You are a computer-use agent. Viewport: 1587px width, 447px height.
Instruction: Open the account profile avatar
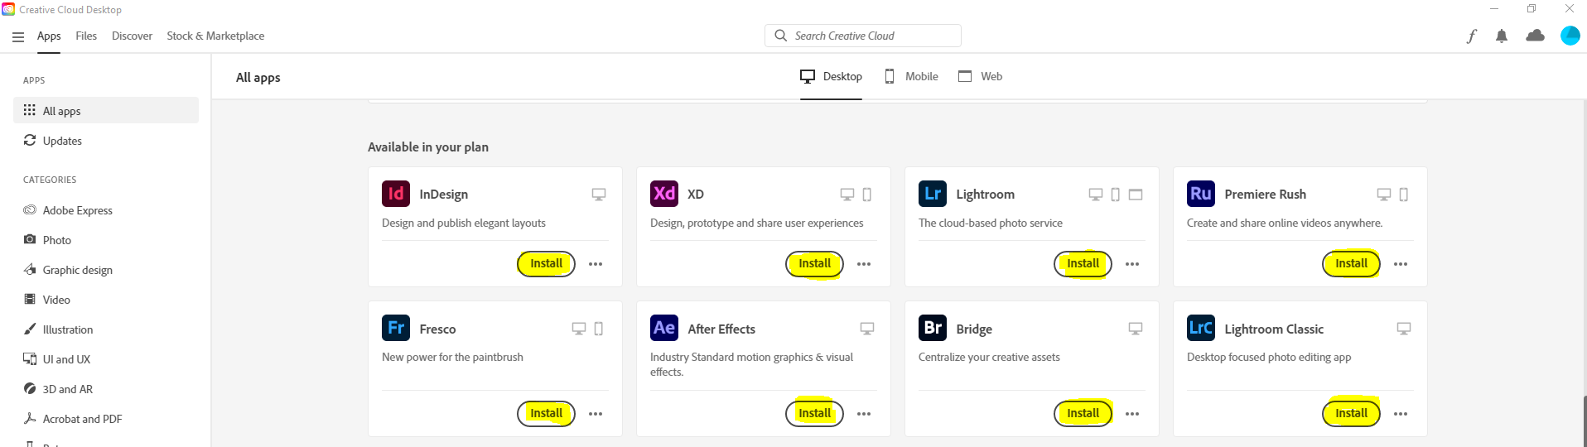[x=1570, y=36]
